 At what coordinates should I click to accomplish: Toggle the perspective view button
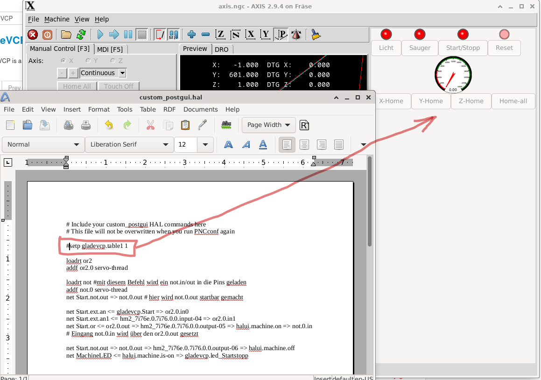(281, 35)
